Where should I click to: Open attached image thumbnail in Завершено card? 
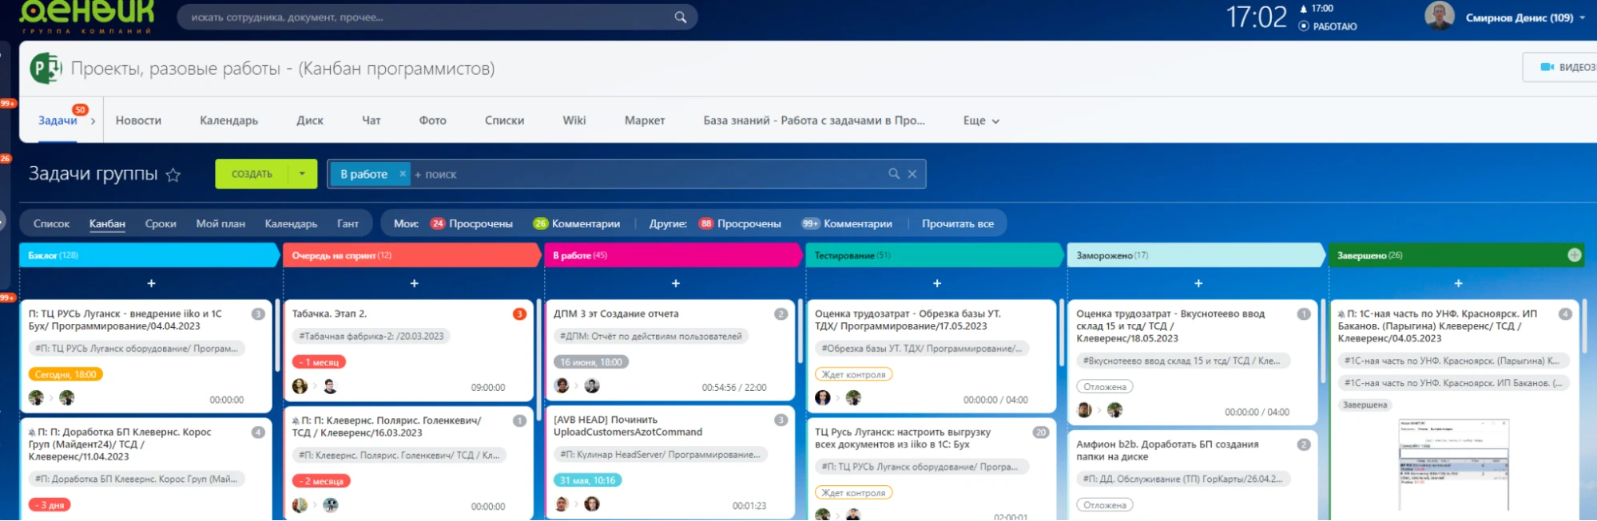[1453, 463]
